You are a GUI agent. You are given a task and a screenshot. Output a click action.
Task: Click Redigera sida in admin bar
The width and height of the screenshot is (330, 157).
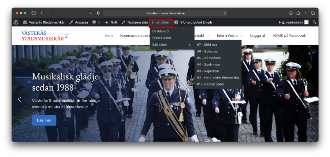pos(135,22)
